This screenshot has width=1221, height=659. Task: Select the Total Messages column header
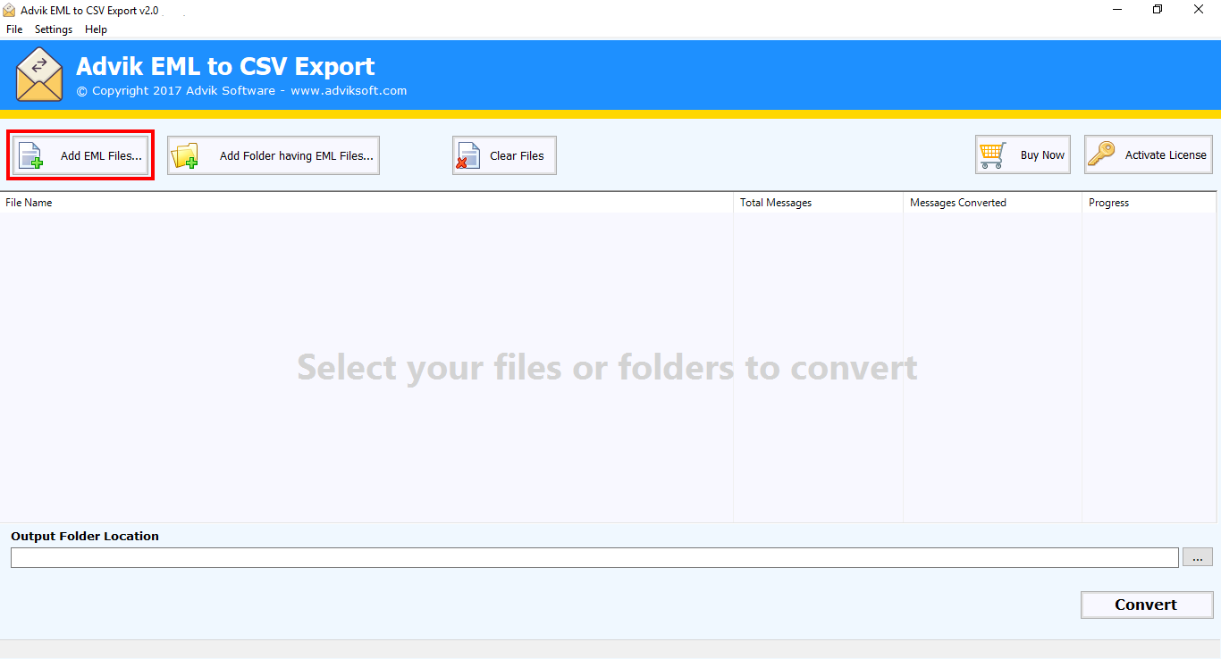click(776, 203)
